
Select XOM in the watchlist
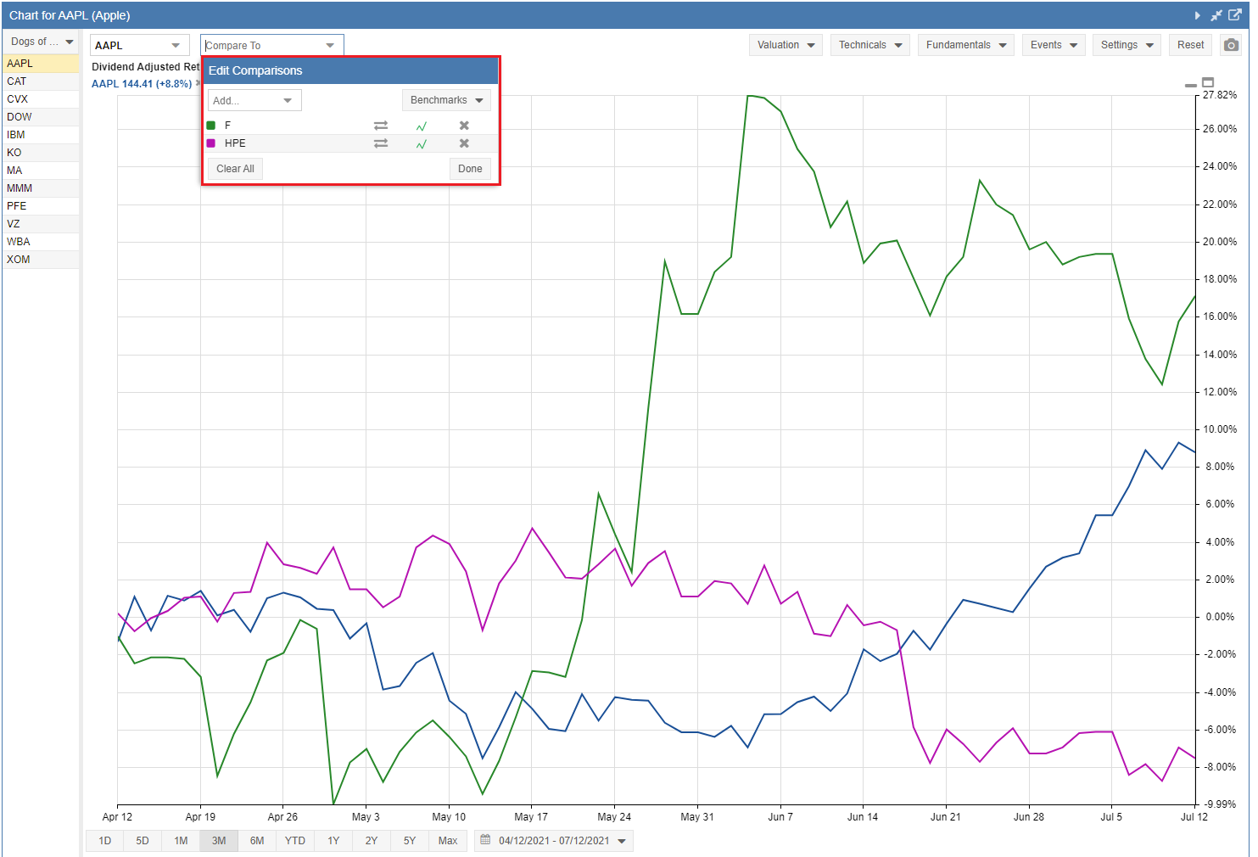[x=41, y=260]
